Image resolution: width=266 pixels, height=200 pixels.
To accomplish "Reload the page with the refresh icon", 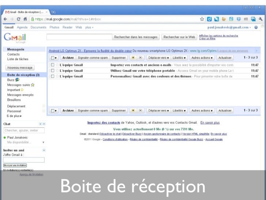I will [19, 19].
